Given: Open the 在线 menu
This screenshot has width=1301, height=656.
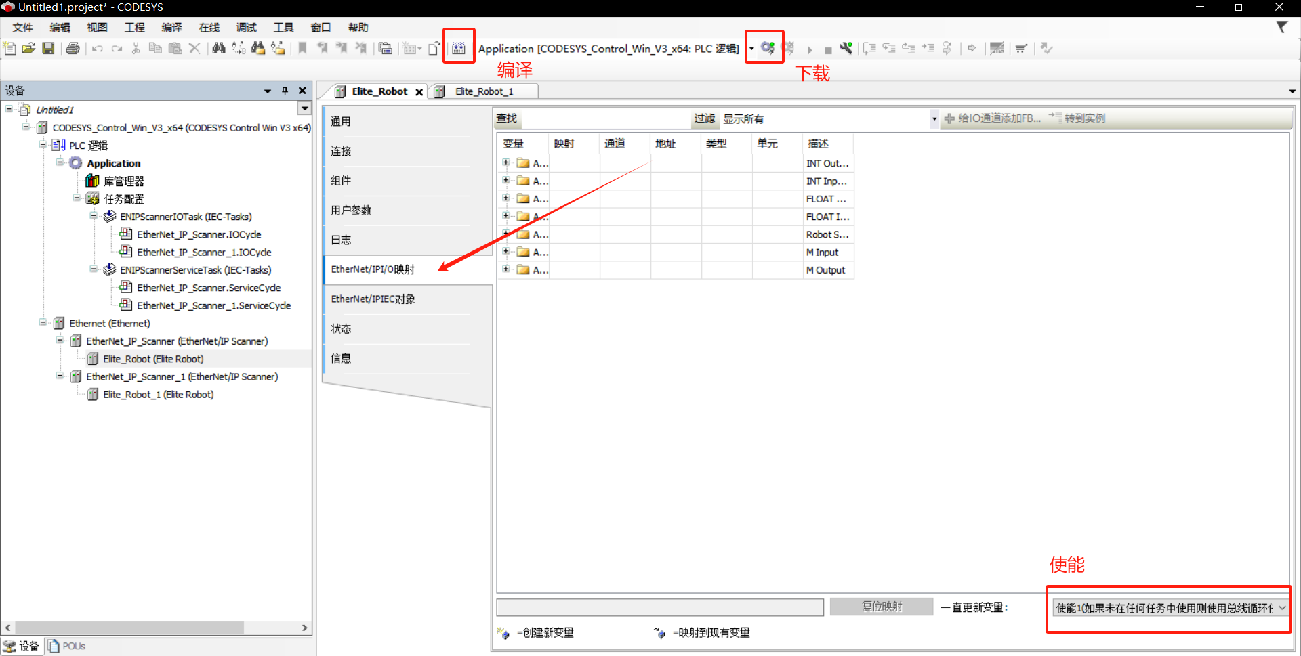Looking at the screenshot, I should 209,28.
